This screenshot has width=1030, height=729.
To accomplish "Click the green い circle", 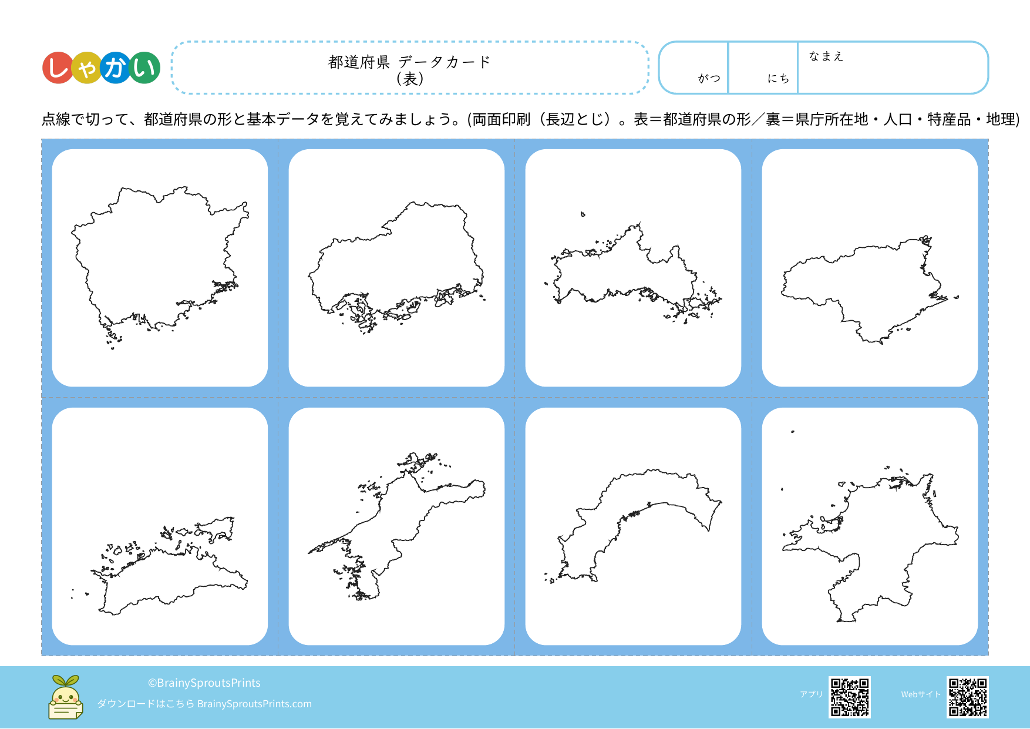I will (144, 68).
